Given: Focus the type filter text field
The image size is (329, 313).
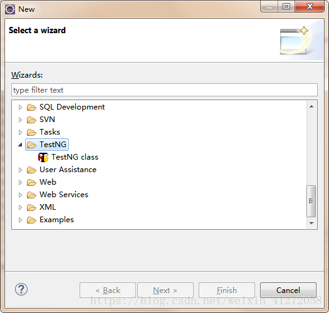Looking at the screenshot, I should click(x=164, y=90).
